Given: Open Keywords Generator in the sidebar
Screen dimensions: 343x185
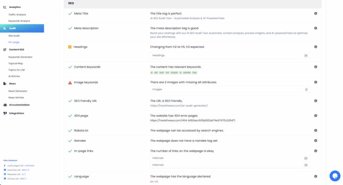Looking at the screenshot, I should [20, 57].
